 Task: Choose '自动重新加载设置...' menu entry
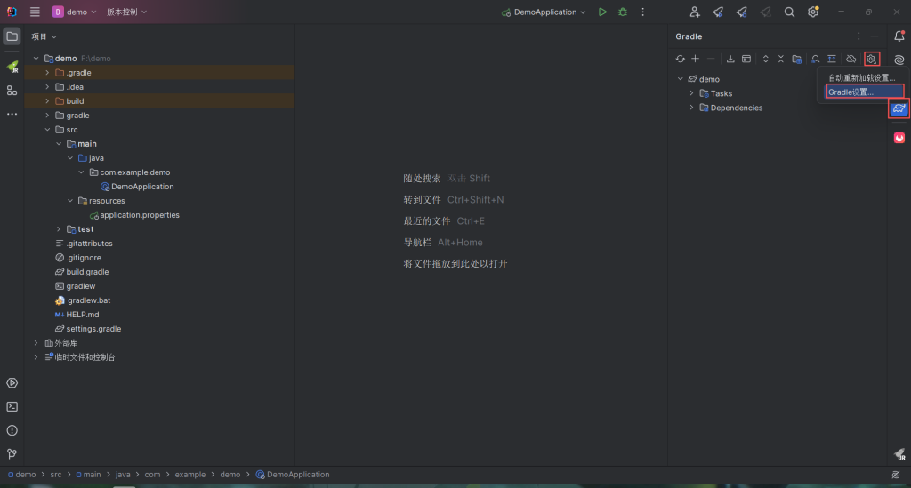[860, 78]
